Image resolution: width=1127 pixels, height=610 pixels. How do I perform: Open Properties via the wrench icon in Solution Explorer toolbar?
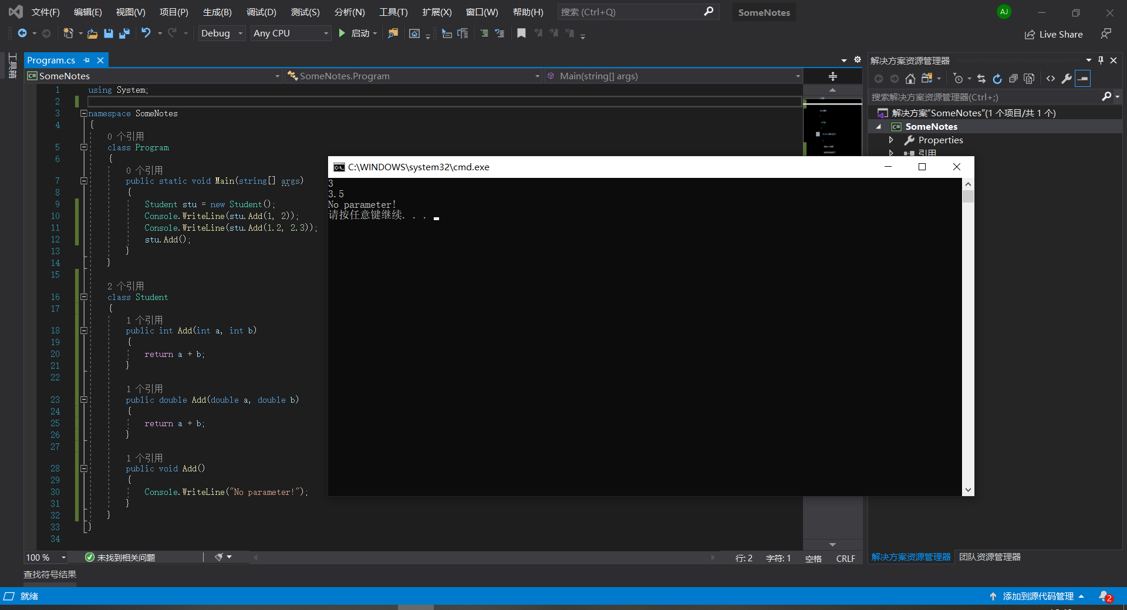coord(1067,79)
